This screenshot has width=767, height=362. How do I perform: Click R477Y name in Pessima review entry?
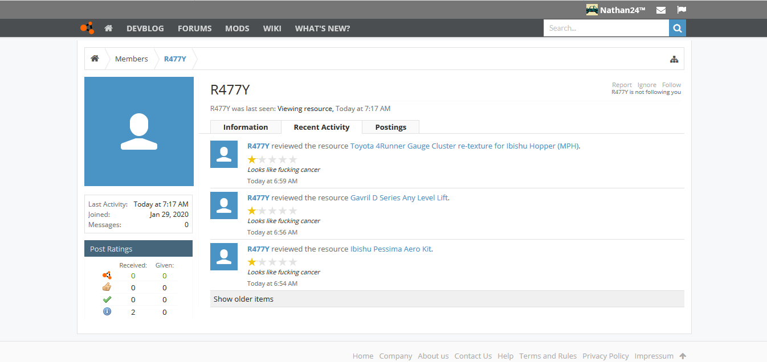258,249
